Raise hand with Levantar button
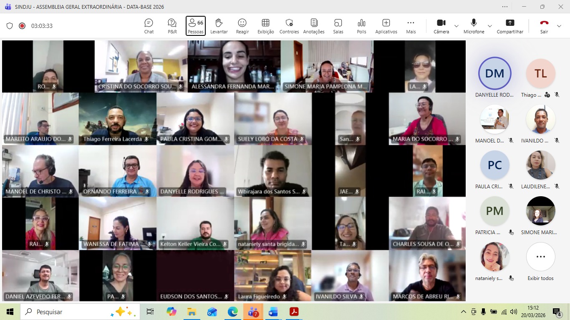Screen dimensions: 570x320 tap(219, 26)
